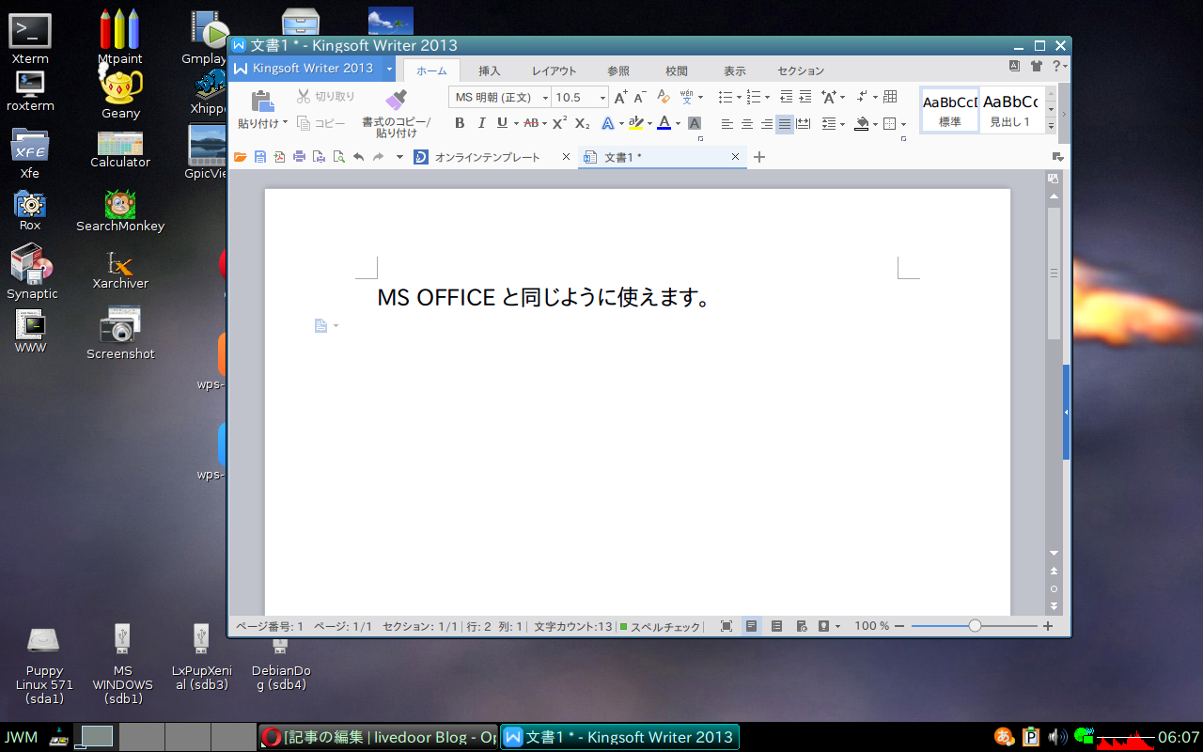The width and height of the screenshot is (1203, 752).
Task: Click the print icon in quick toolbar
Action: click(x=299, y=157)
